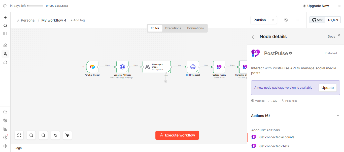The width and height of the screenshot is (344, 152).
Task: Click the Execute workflow button
Action: point(177,135)
